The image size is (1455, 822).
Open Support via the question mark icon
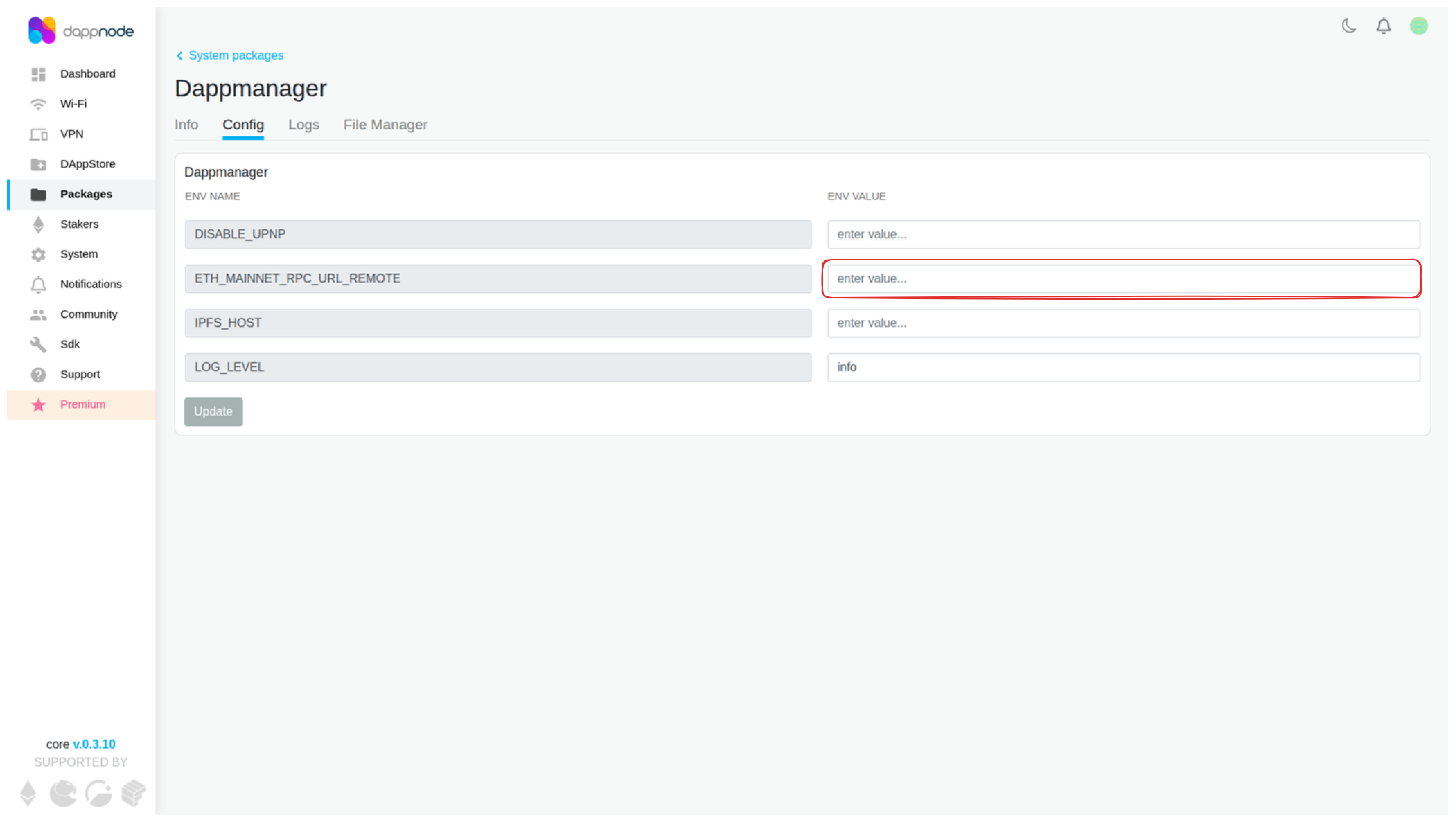(x=39, y=374)
